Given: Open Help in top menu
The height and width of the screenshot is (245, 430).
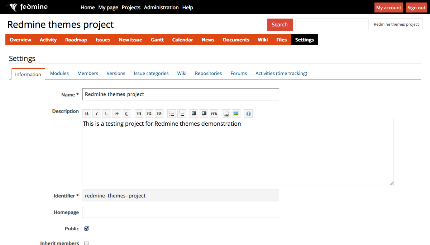Looking at the screenshot, I should [x=188, y=7].
